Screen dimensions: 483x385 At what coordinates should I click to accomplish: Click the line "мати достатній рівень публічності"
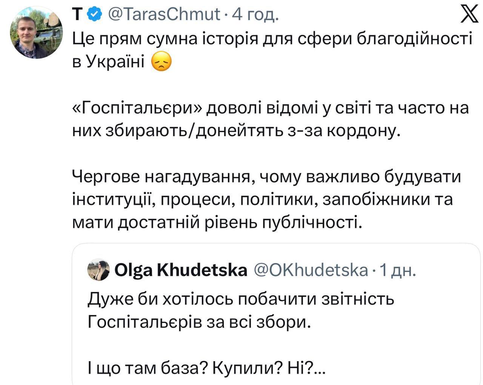click(217, 223)
